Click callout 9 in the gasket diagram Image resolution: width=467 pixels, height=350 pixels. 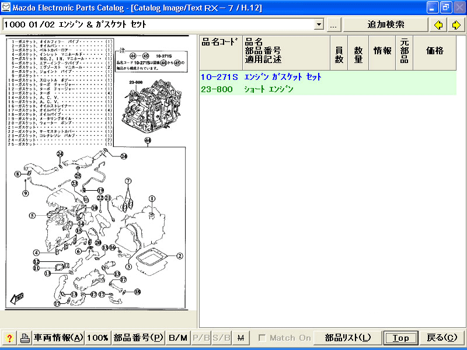coord(26,193)
